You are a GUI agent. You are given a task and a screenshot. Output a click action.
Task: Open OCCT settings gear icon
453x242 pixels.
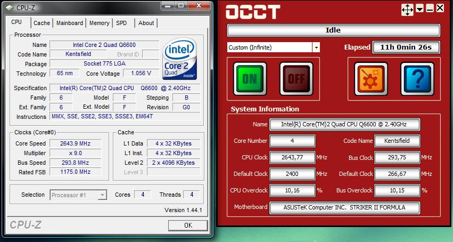(x=371, y=79)
